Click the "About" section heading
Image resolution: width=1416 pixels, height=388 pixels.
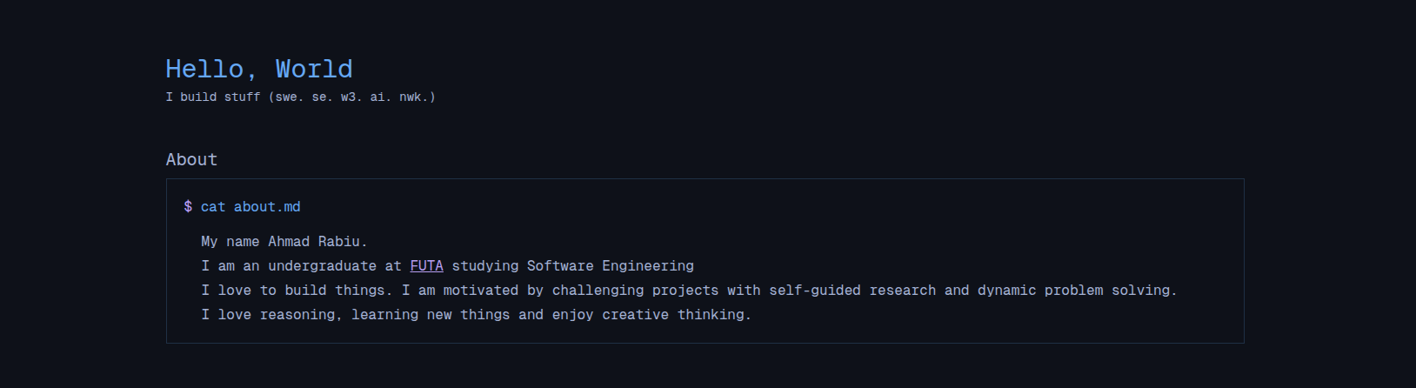191,159
